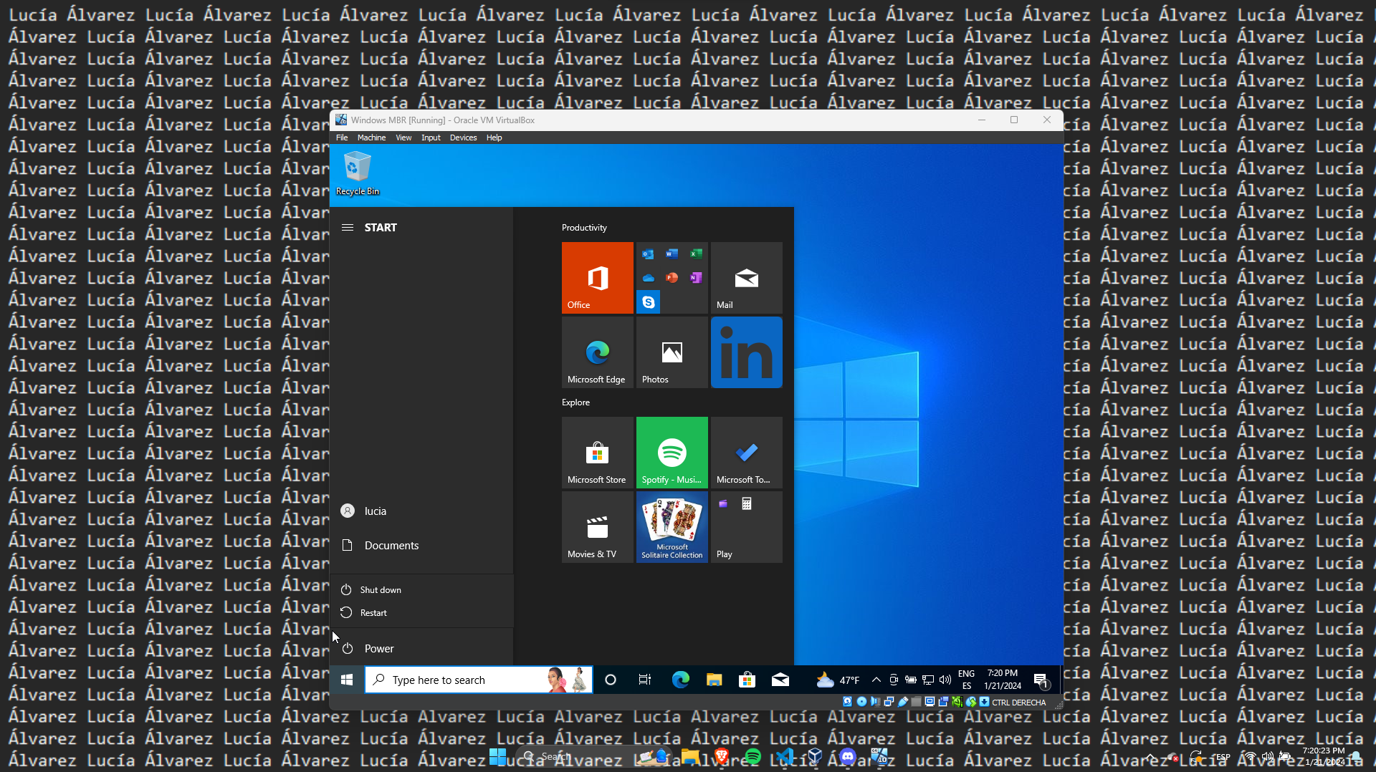The width and height of the screenshot is (1376, 772).
Task: Open the Skype icon in tile folder
Action: click(649, 302)
